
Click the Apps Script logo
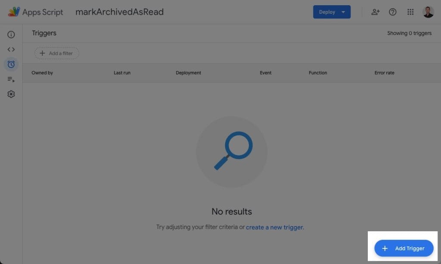(x=14, y=12)
